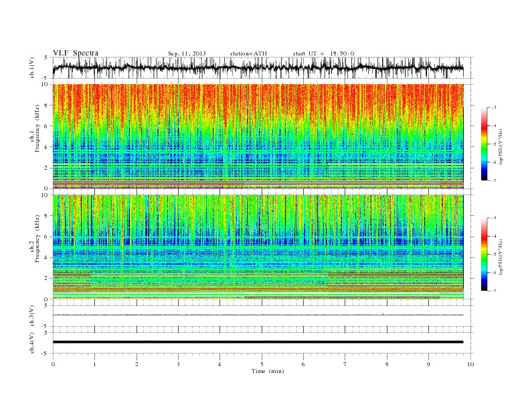This screenshot has height=409, width=530.
Task: Click the "5" tick on the time axis
Action: [x=262, y=364]
